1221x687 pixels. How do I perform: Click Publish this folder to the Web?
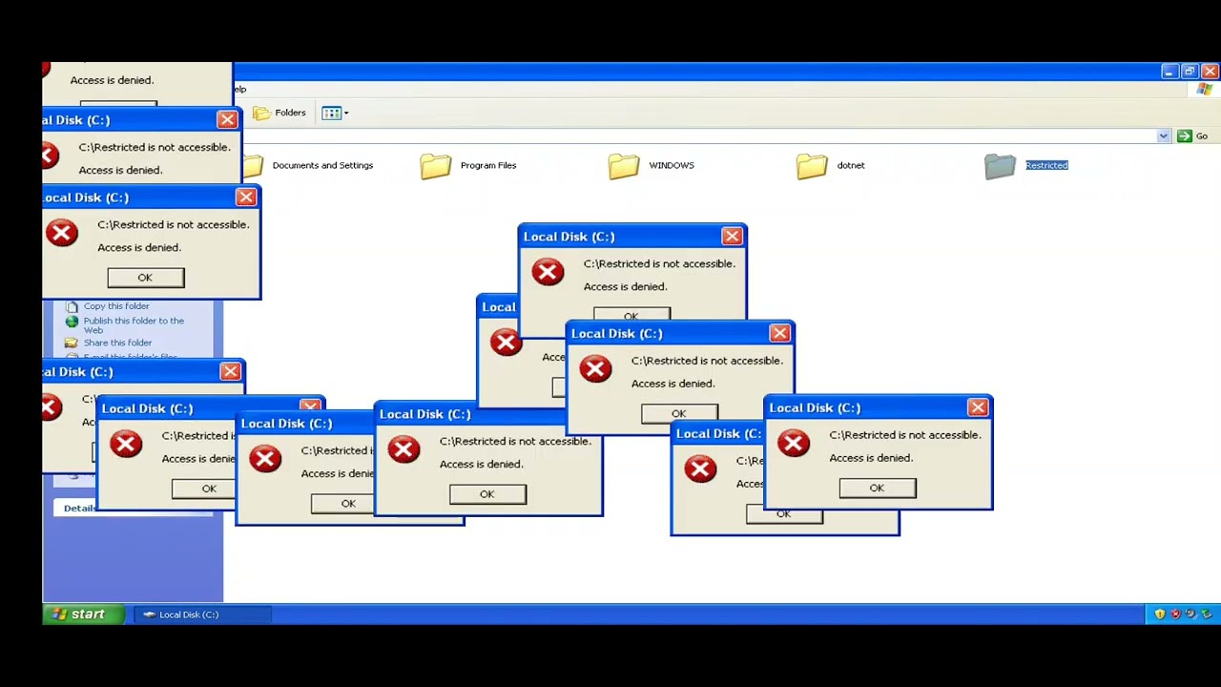pos(134,325)
